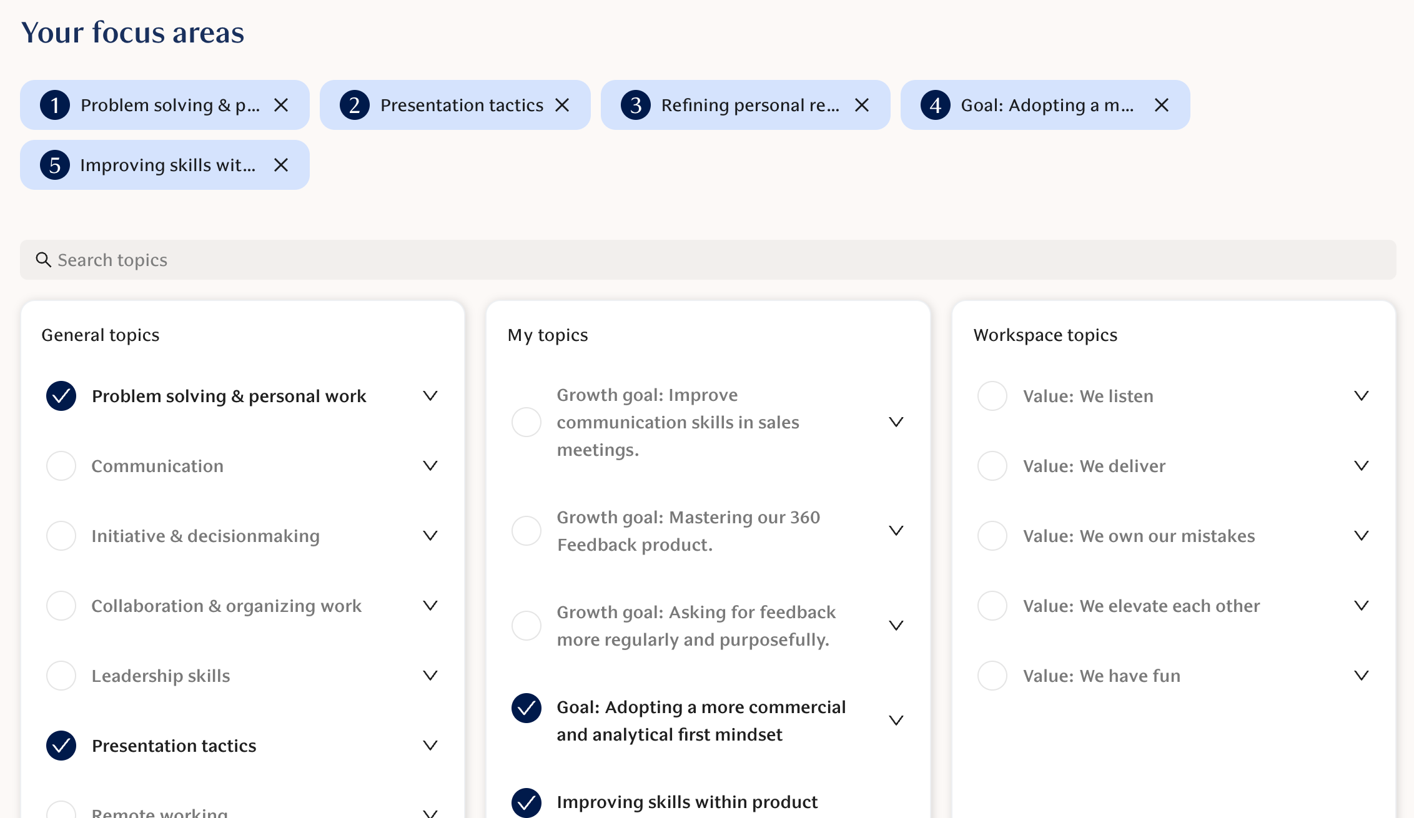The image size is (1414, 818).
Task: Uncheck the Goal: Adopting a more commercial checkmark
Action: click(x=527, y=708)
